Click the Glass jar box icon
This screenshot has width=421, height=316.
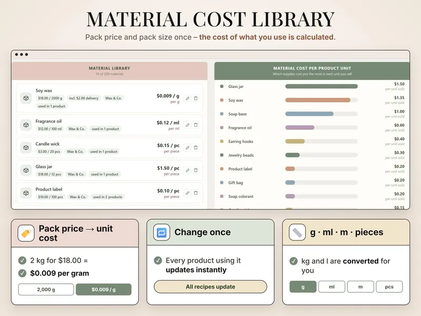26,170
